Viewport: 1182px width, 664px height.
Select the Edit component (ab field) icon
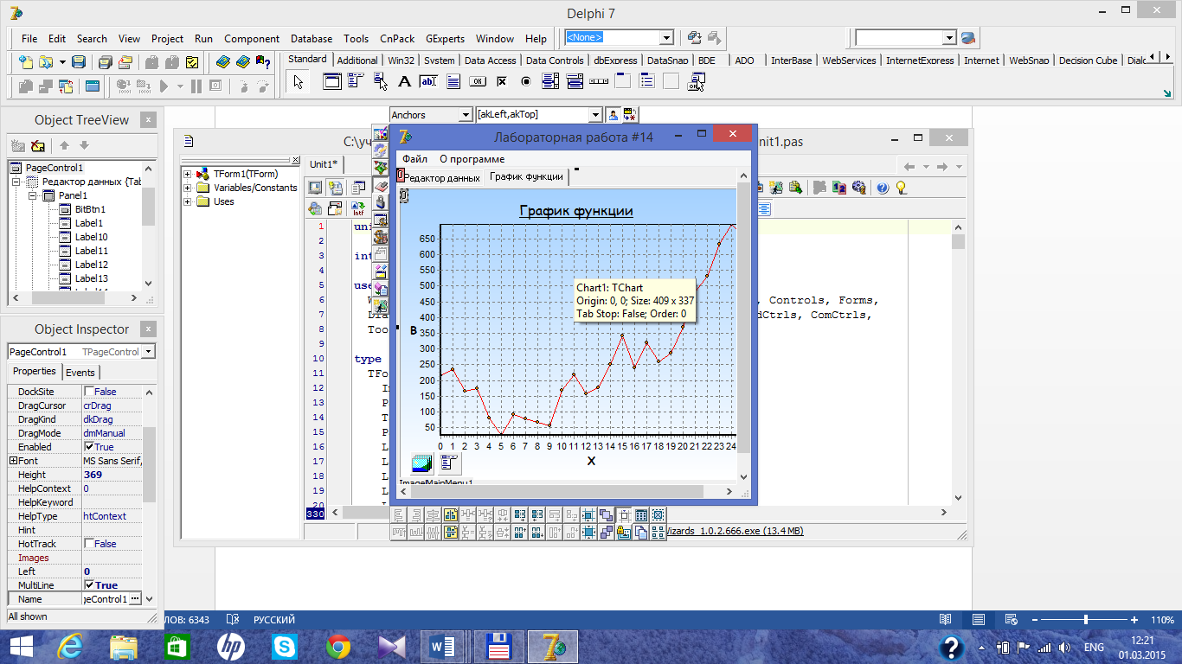tap(428, 82)
